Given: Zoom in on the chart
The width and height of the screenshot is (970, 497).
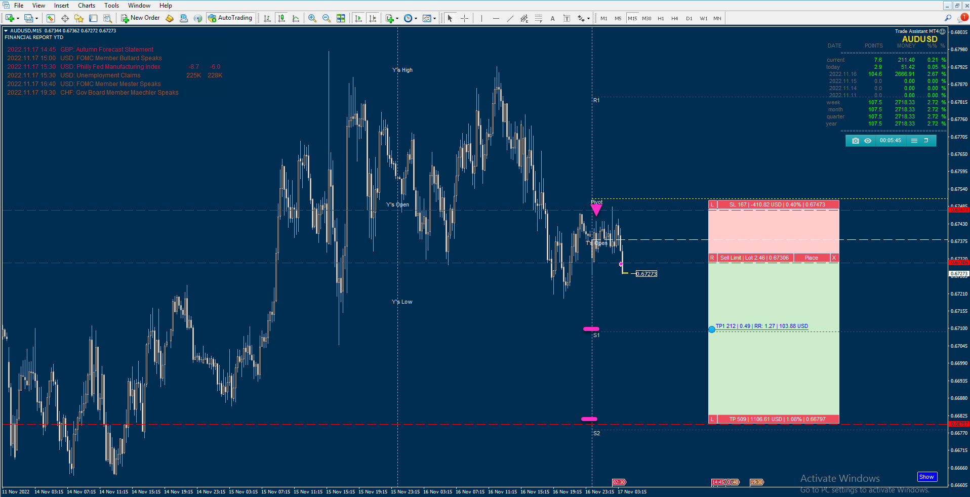Looking at the screenshot, I should point(312,18).
